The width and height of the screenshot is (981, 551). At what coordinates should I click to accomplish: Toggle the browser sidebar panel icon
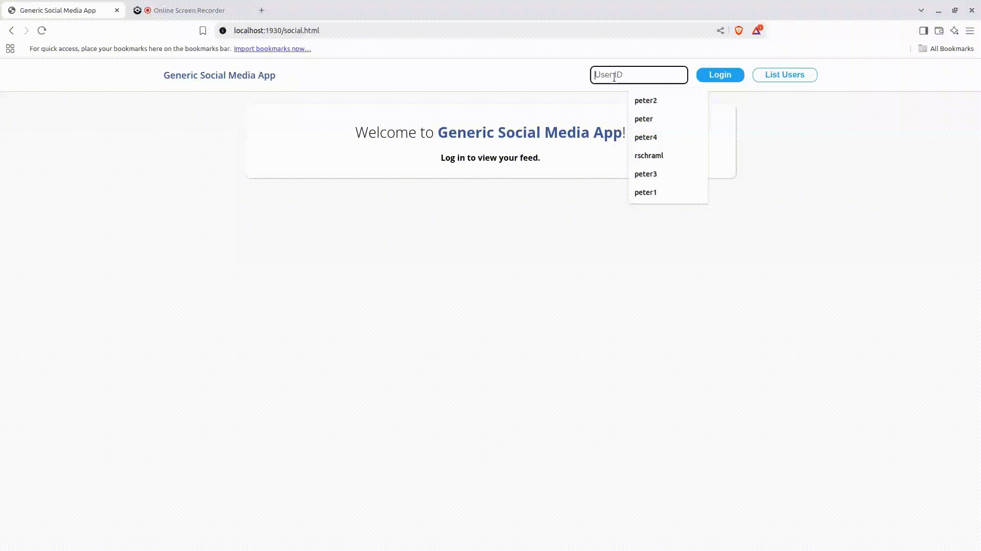click(923, 31)
